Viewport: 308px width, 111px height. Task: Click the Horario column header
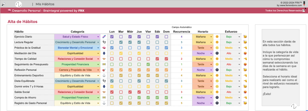pos(203,31)
